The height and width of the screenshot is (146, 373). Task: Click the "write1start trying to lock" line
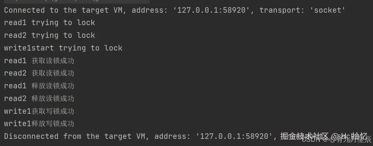[x=63, y=48]
